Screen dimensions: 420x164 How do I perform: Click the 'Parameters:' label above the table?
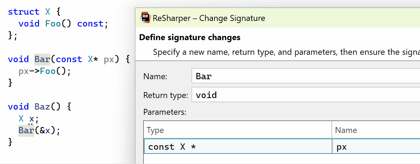[164, 112]
